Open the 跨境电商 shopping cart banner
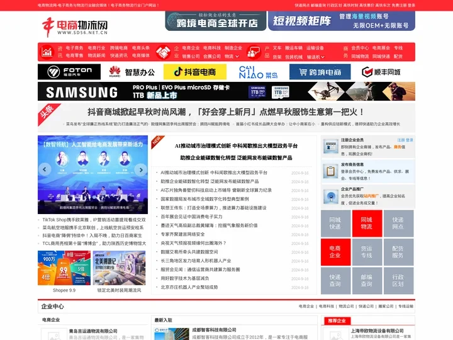This screenshot has height=340, width=453. tap(320, 72)
